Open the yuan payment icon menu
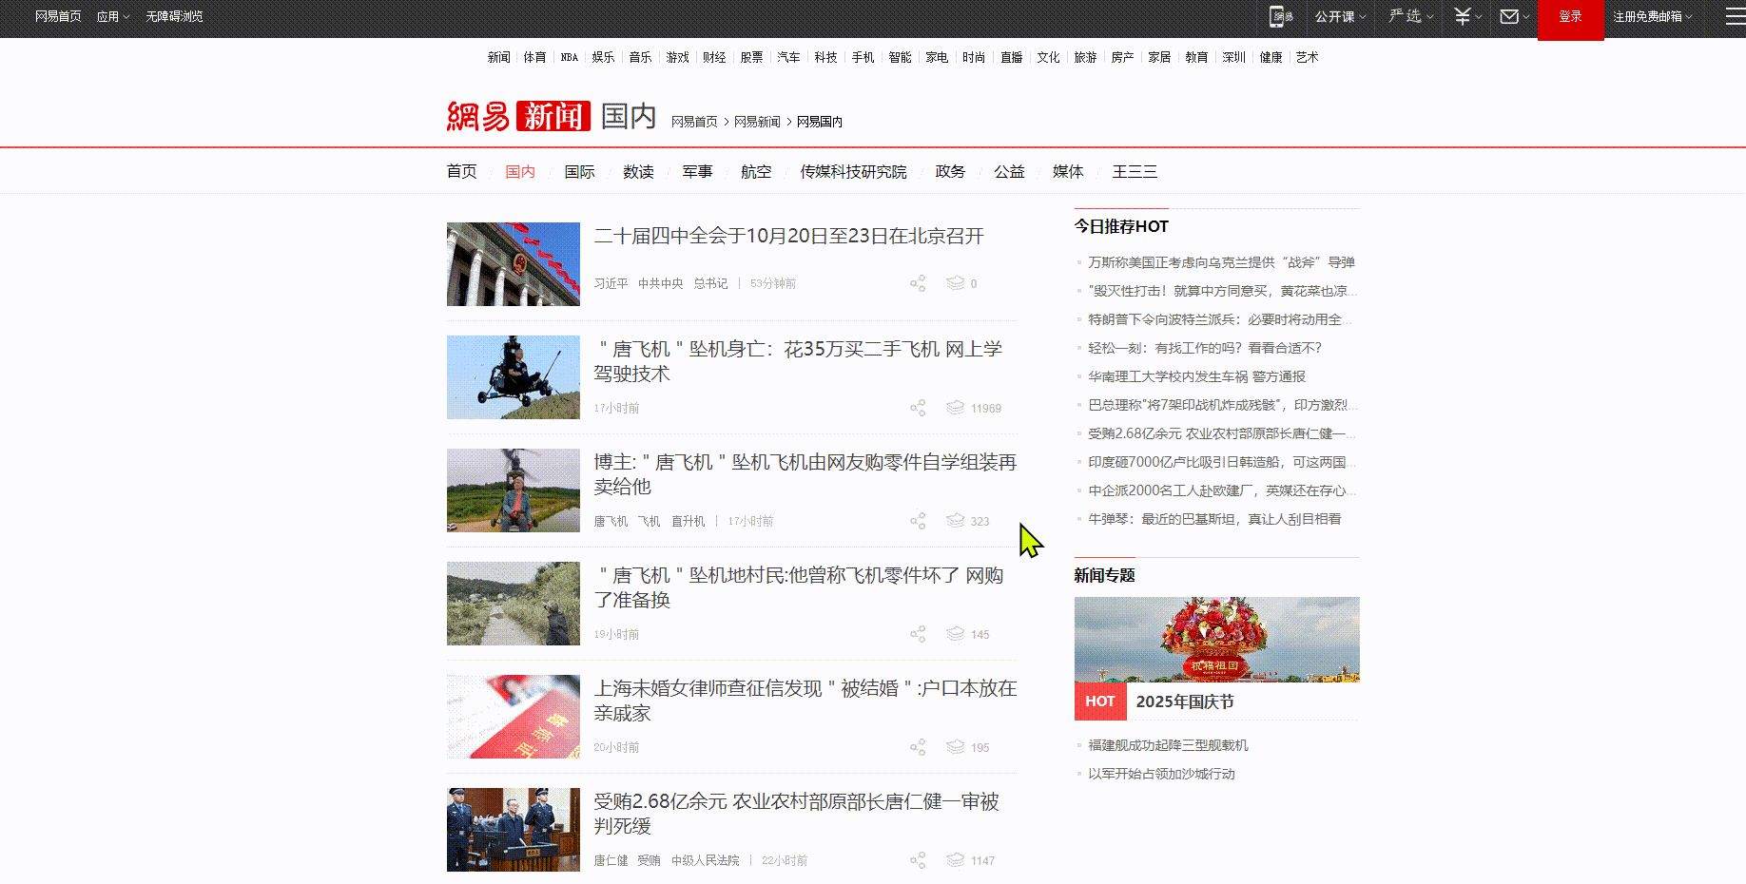 point(1467,16)
